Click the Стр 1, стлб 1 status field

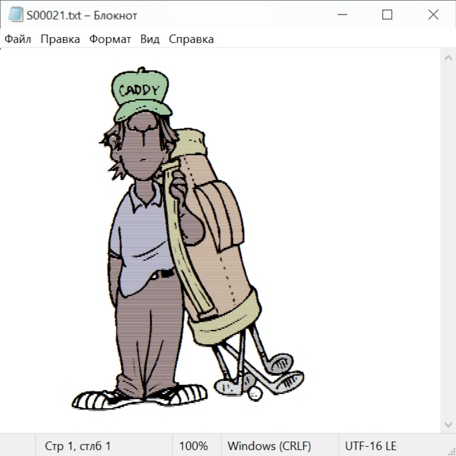point(78,446)
